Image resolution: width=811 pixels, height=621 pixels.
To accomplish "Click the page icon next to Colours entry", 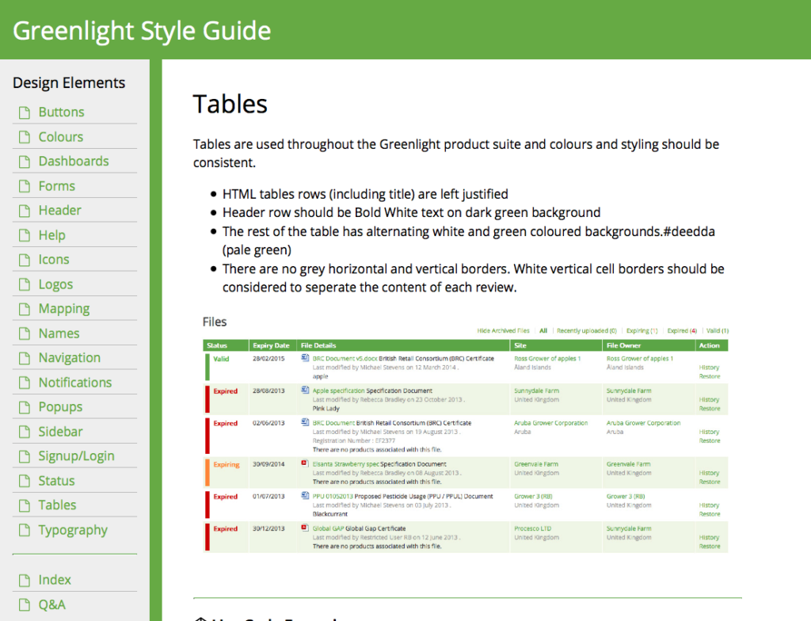I will pos(23,136).
